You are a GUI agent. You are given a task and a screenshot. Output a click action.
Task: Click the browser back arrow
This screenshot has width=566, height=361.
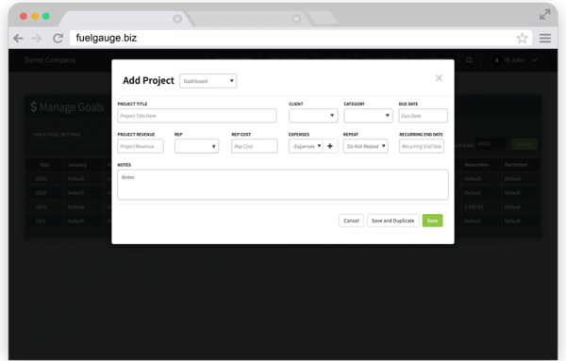(18, 38)
